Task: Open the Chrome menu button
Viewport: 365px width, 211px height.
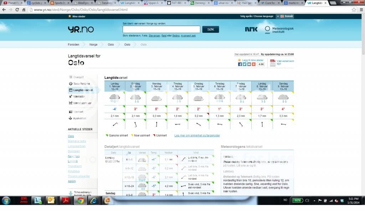Action: [x=360, y=10]
